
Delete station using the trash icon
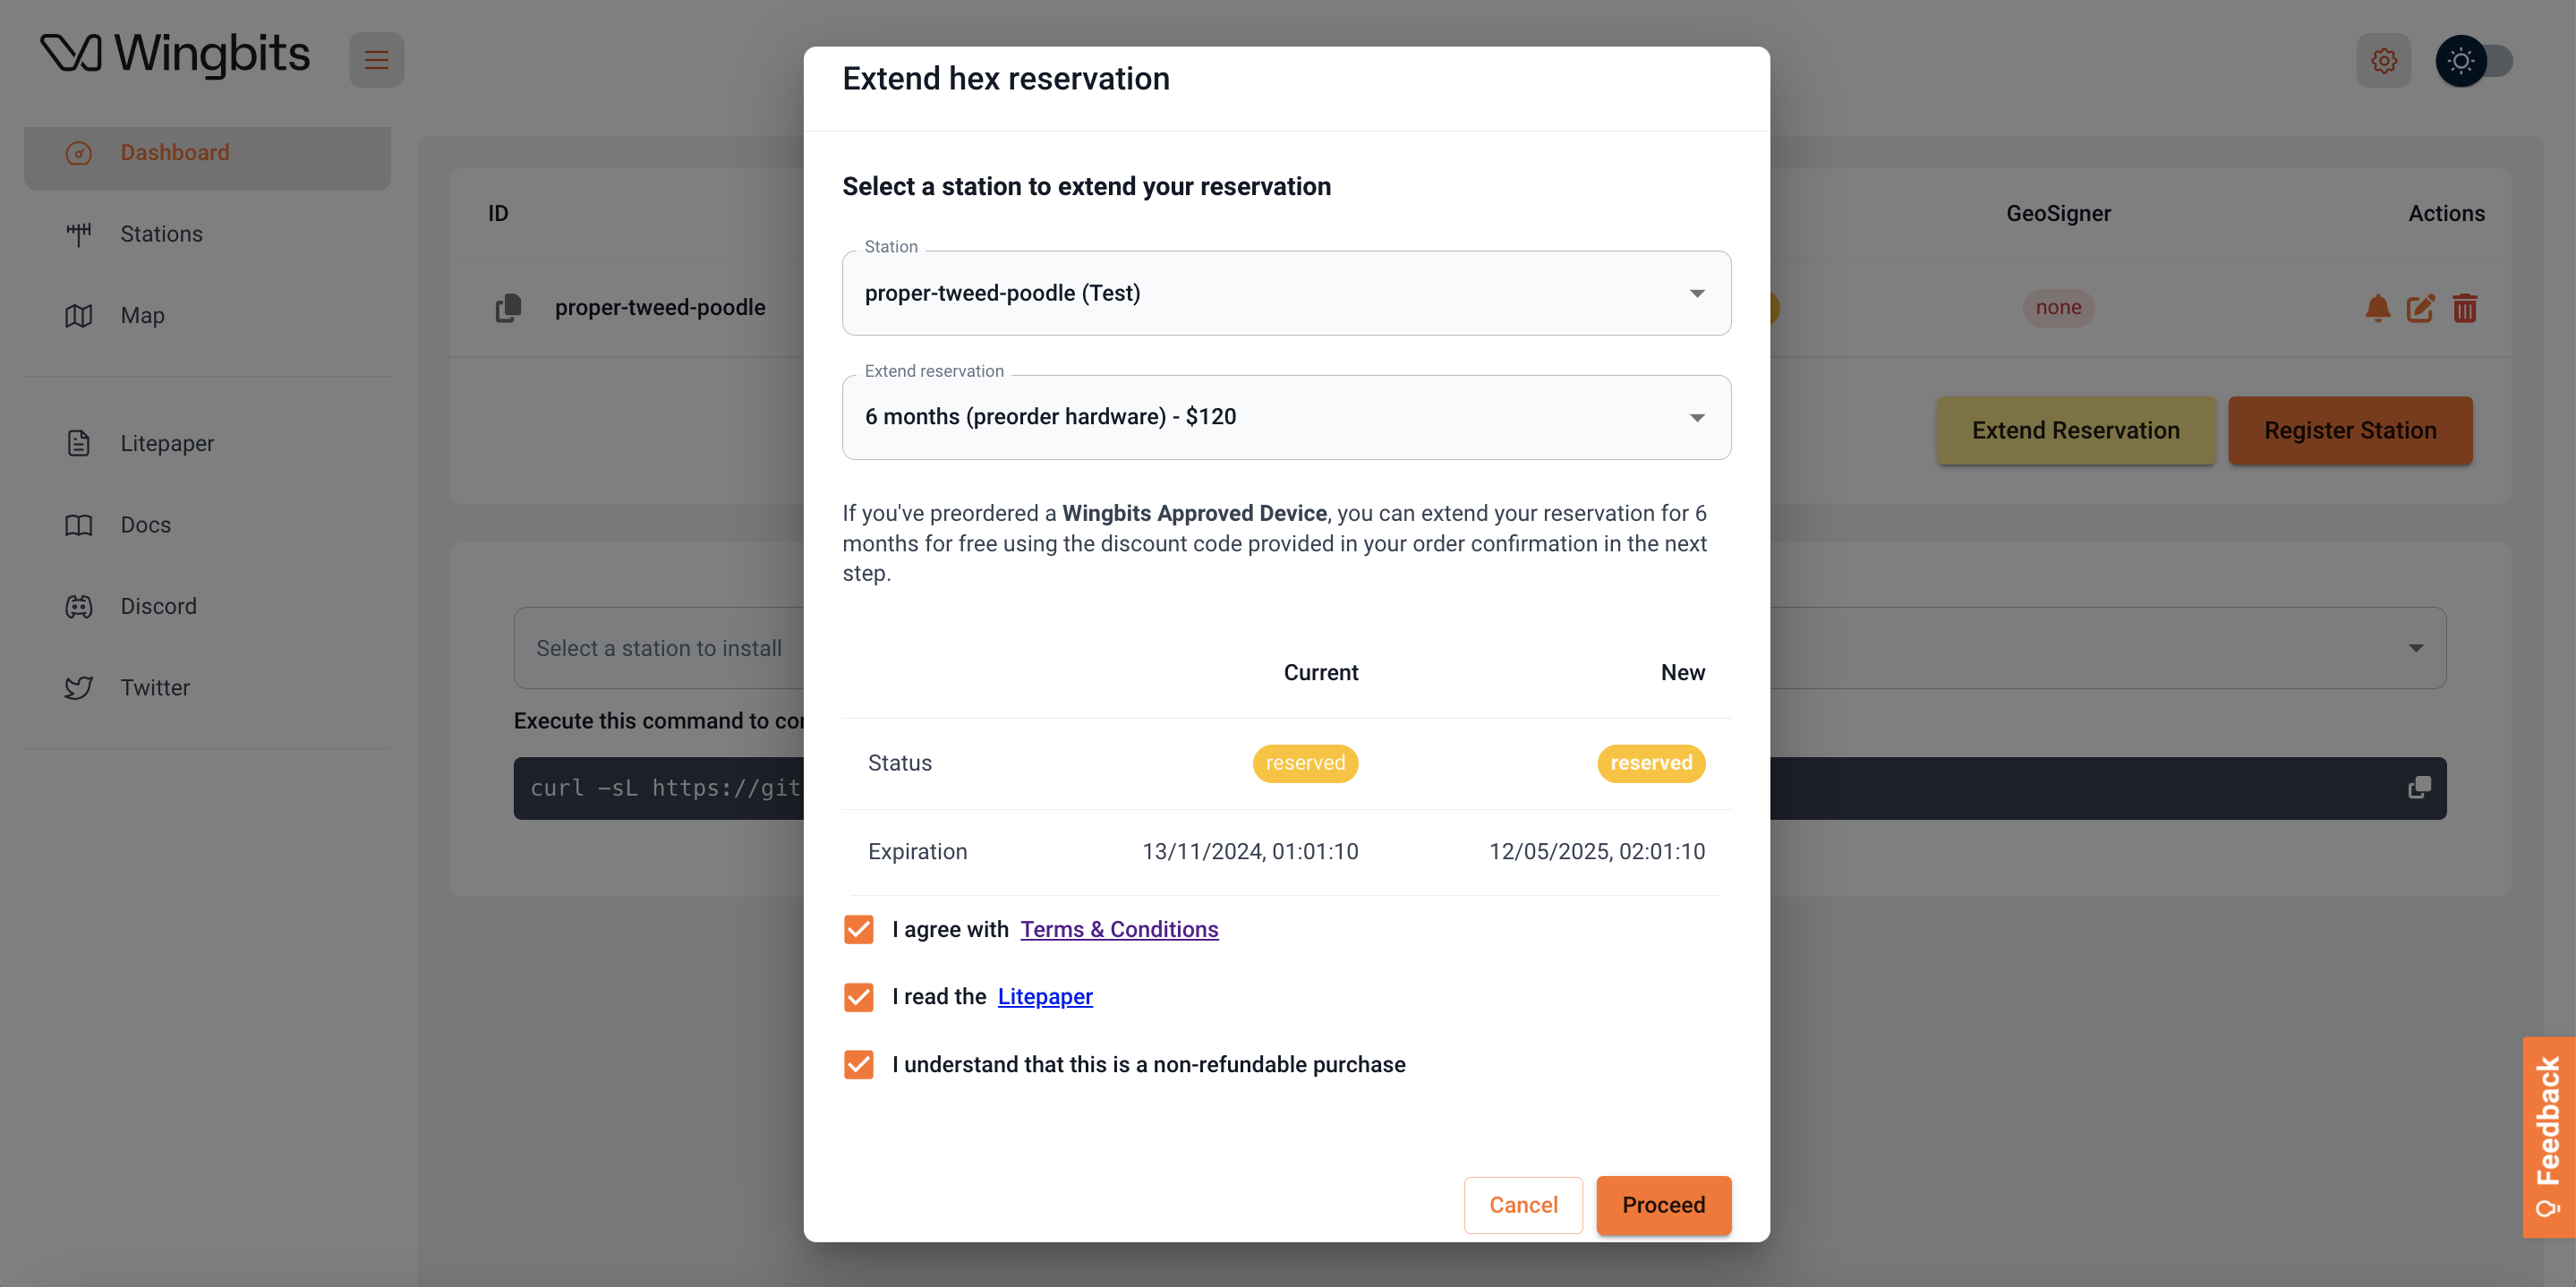click(2464, 308)
